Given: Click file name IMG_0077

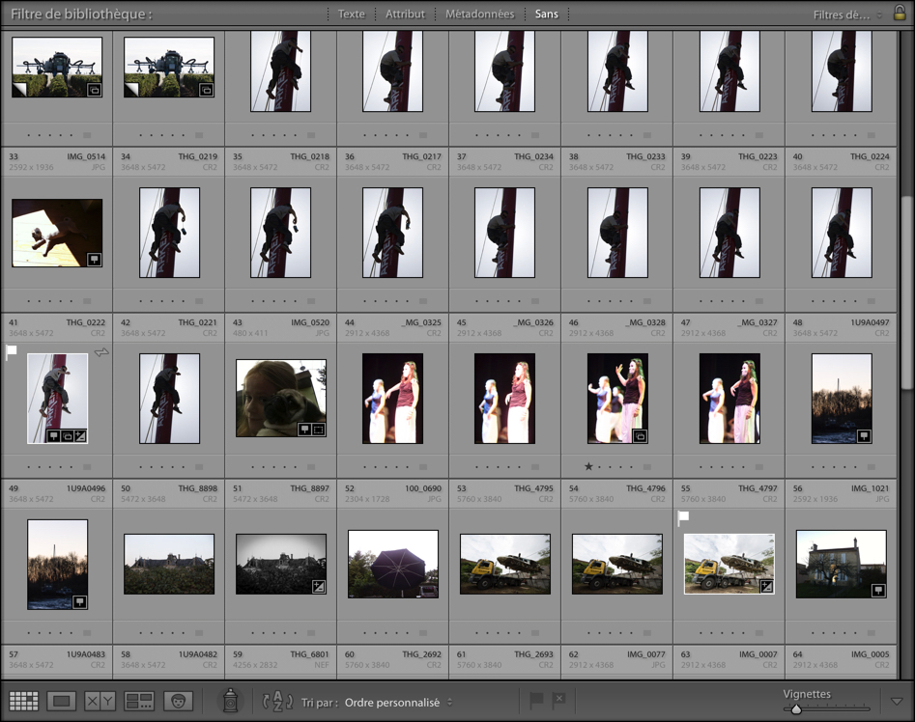Looking at the screenshot, I should (646, 654).
